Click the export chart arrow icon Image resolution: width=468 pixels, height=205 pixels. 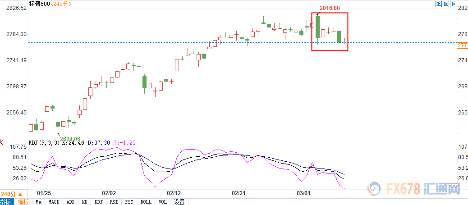point(453,5)
